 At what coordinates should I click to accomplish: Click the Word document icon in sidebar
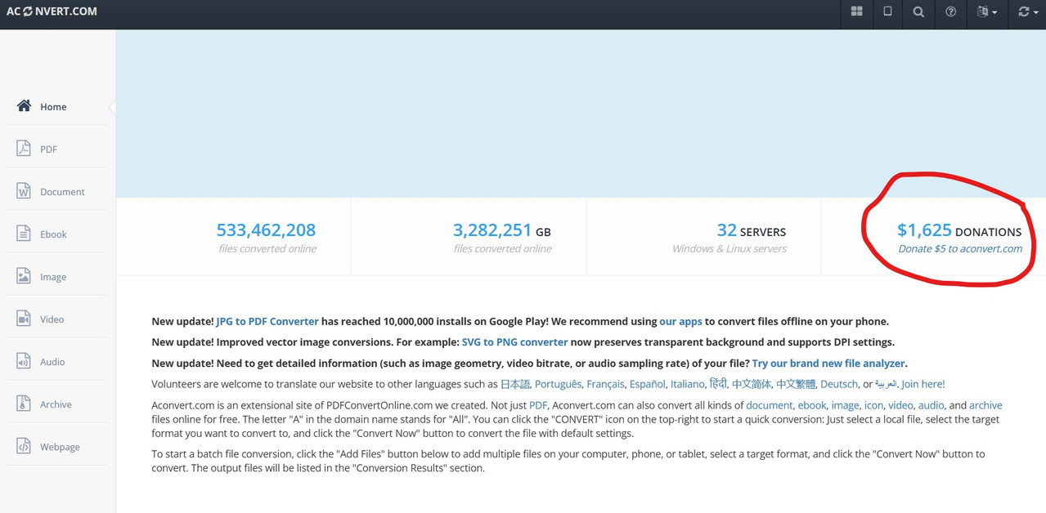coord(24,190)
